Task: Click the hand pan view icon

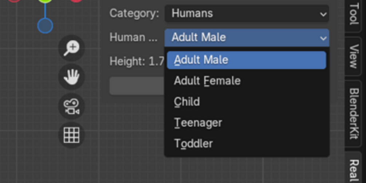Action: pyautogui.click(x=71, y=77)
